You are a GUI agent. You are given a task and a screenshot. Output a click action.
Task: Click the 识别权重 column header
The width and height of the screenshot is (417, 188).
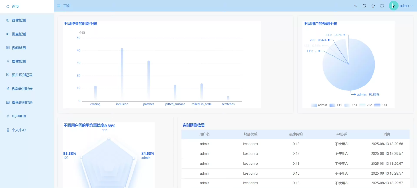pyautogui.click(x=250, y=134)
